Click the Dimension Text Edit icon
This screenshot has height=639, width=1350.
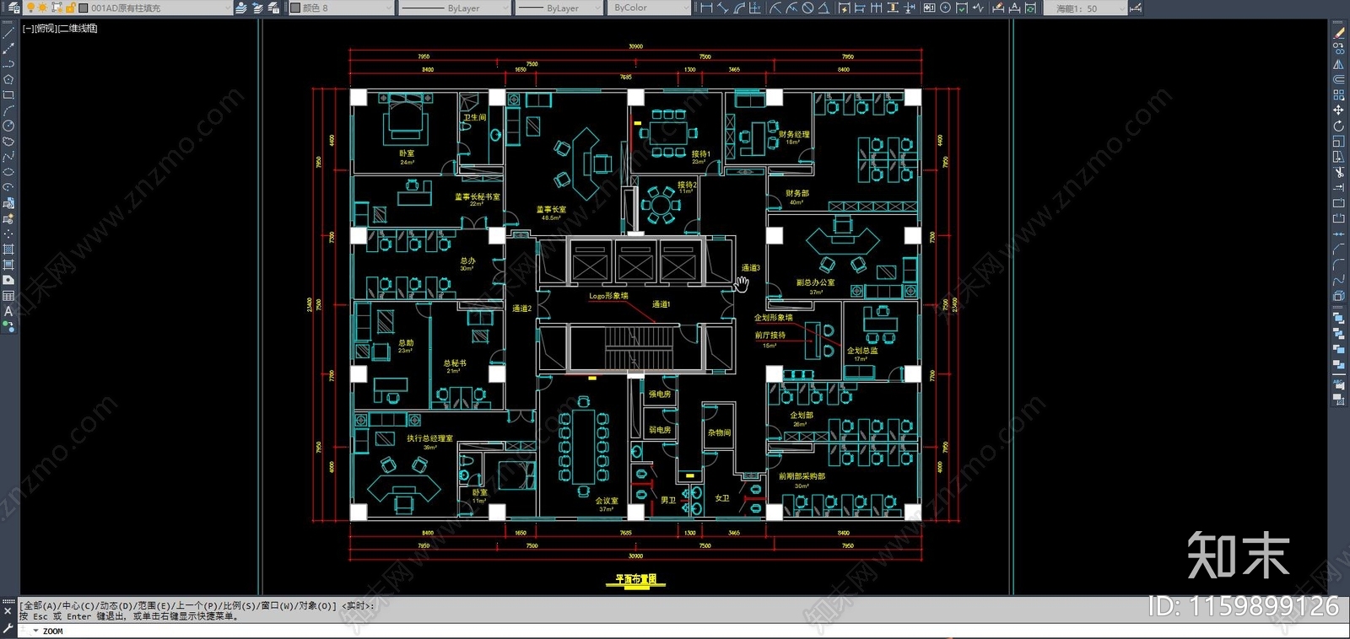(1014, 8)
